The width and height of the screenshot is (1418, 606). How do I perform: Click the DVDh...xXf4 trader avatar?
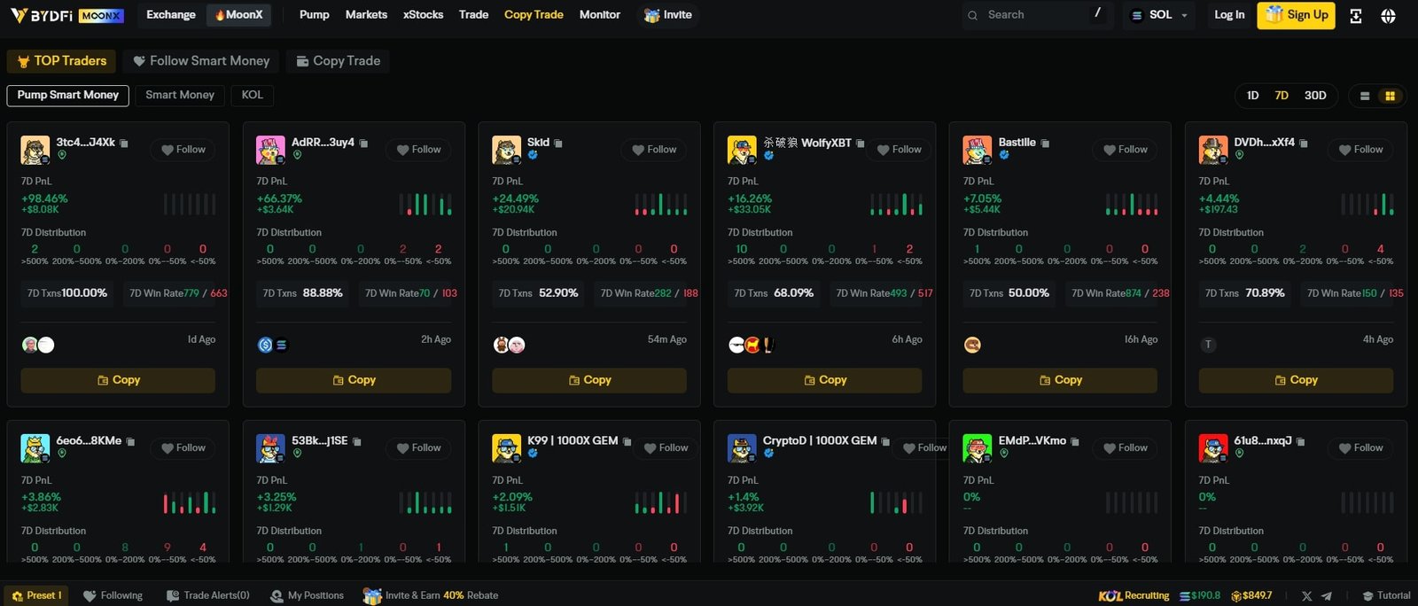coord(1213,150)
